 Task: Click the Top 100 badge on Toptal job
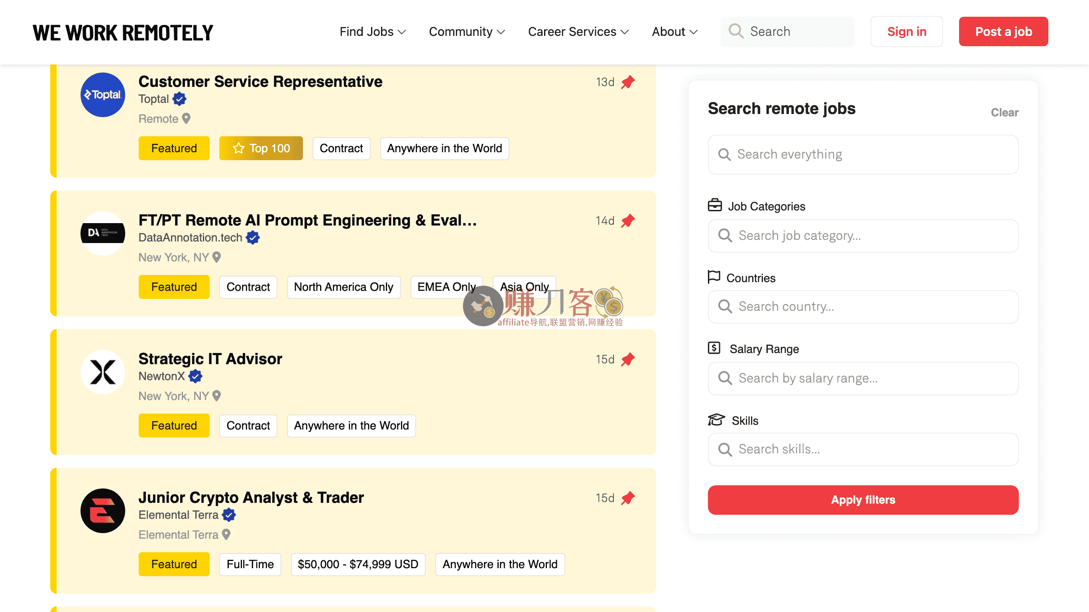(x=261, y=148)
